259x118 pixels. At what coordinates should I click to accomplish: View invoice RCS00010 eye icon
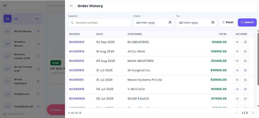pos(237,89)
